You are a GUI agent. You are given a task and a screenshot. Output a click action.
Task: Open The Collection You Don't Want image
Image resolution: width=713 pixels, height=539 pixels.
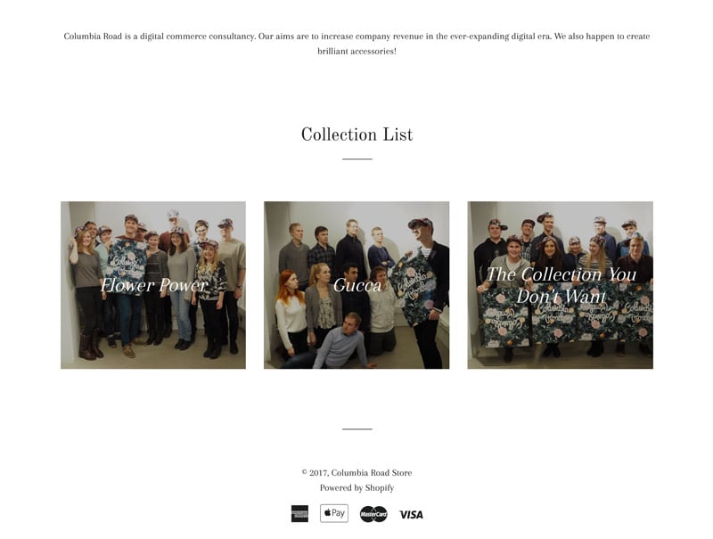tap(561, 285)
